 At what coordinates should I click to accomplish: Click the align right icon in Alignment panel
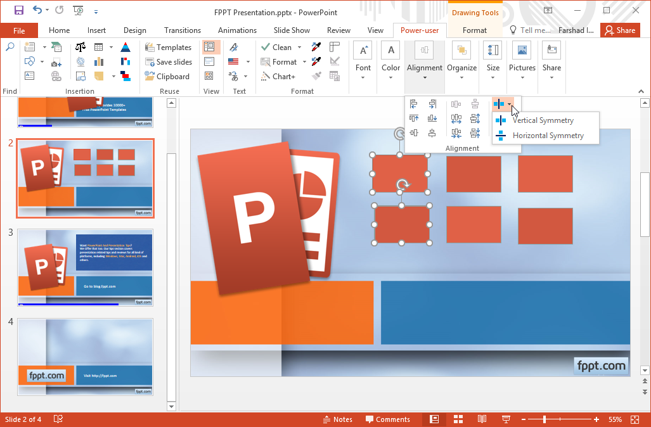point(432,104)
